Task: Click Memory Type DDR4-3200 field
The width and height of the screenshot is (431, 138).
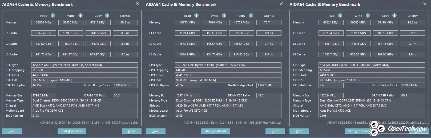Action: point(228,100)
